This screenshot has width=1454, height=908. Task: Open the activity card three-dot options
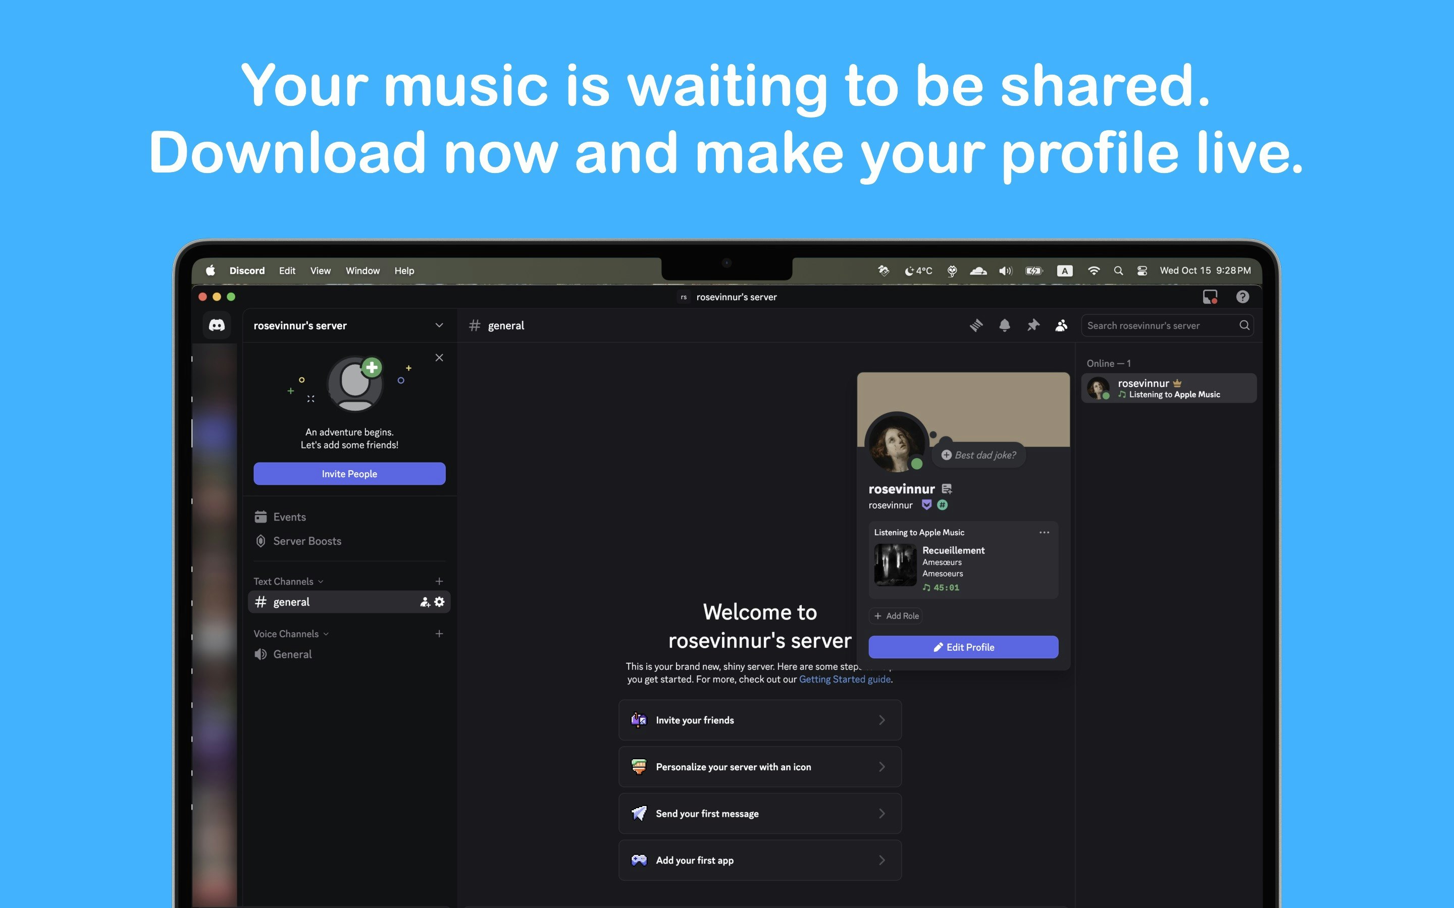[x=1044, y=533]
